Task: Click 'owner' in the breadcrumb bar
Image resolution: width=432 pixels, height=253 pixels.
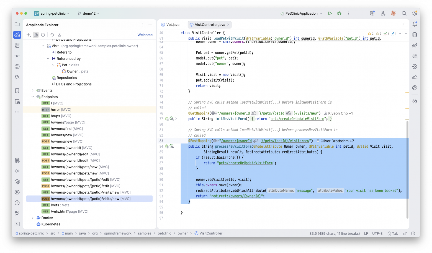Action: point(183,233)
